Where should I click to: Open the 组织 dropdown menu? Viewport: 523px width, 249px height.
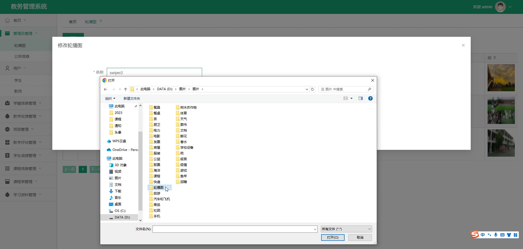[x=110, y=99]
